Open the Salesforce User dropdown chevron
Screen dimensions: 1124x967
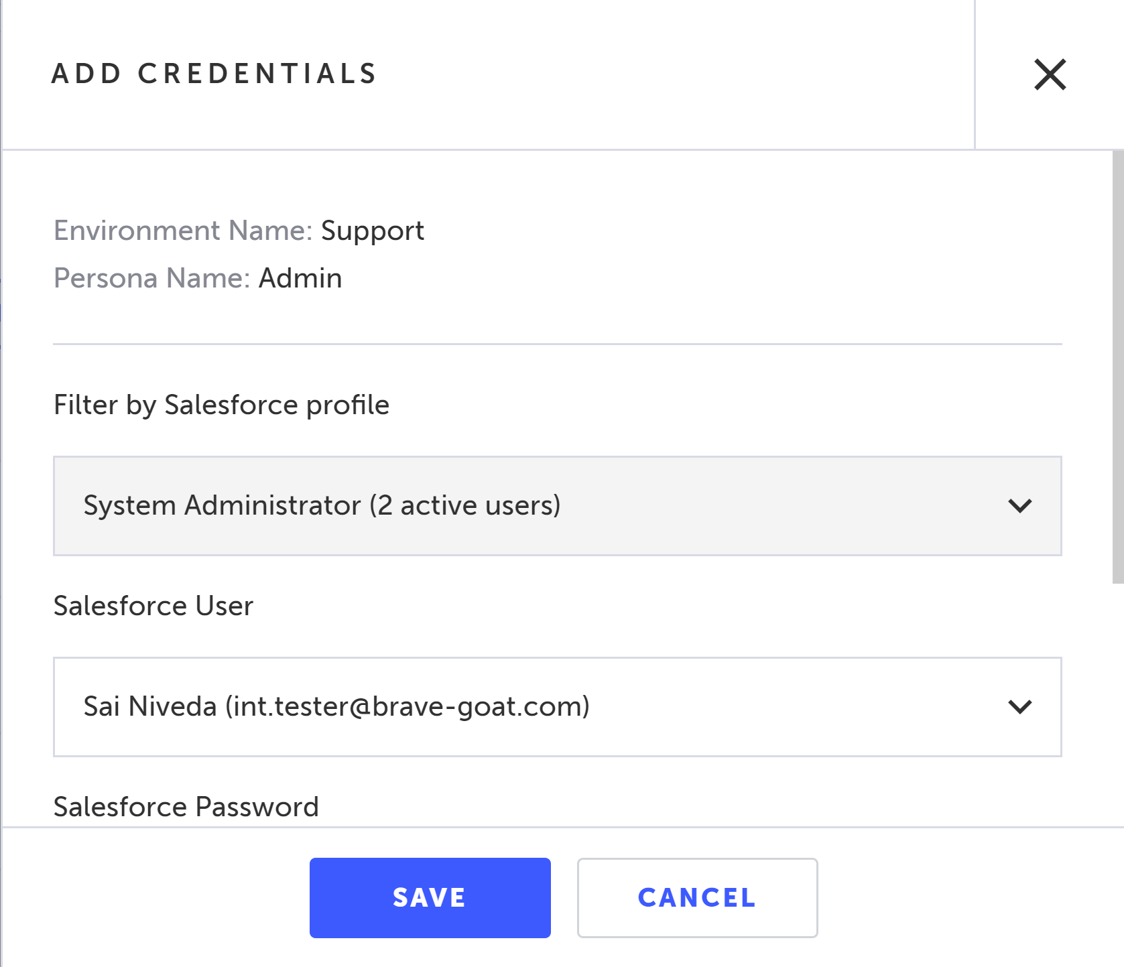[1019, 707]
